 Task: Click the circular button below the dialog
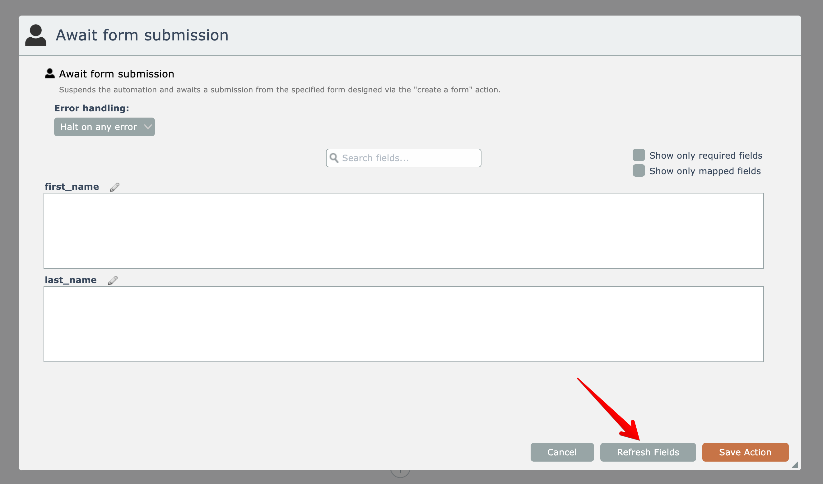400,473
